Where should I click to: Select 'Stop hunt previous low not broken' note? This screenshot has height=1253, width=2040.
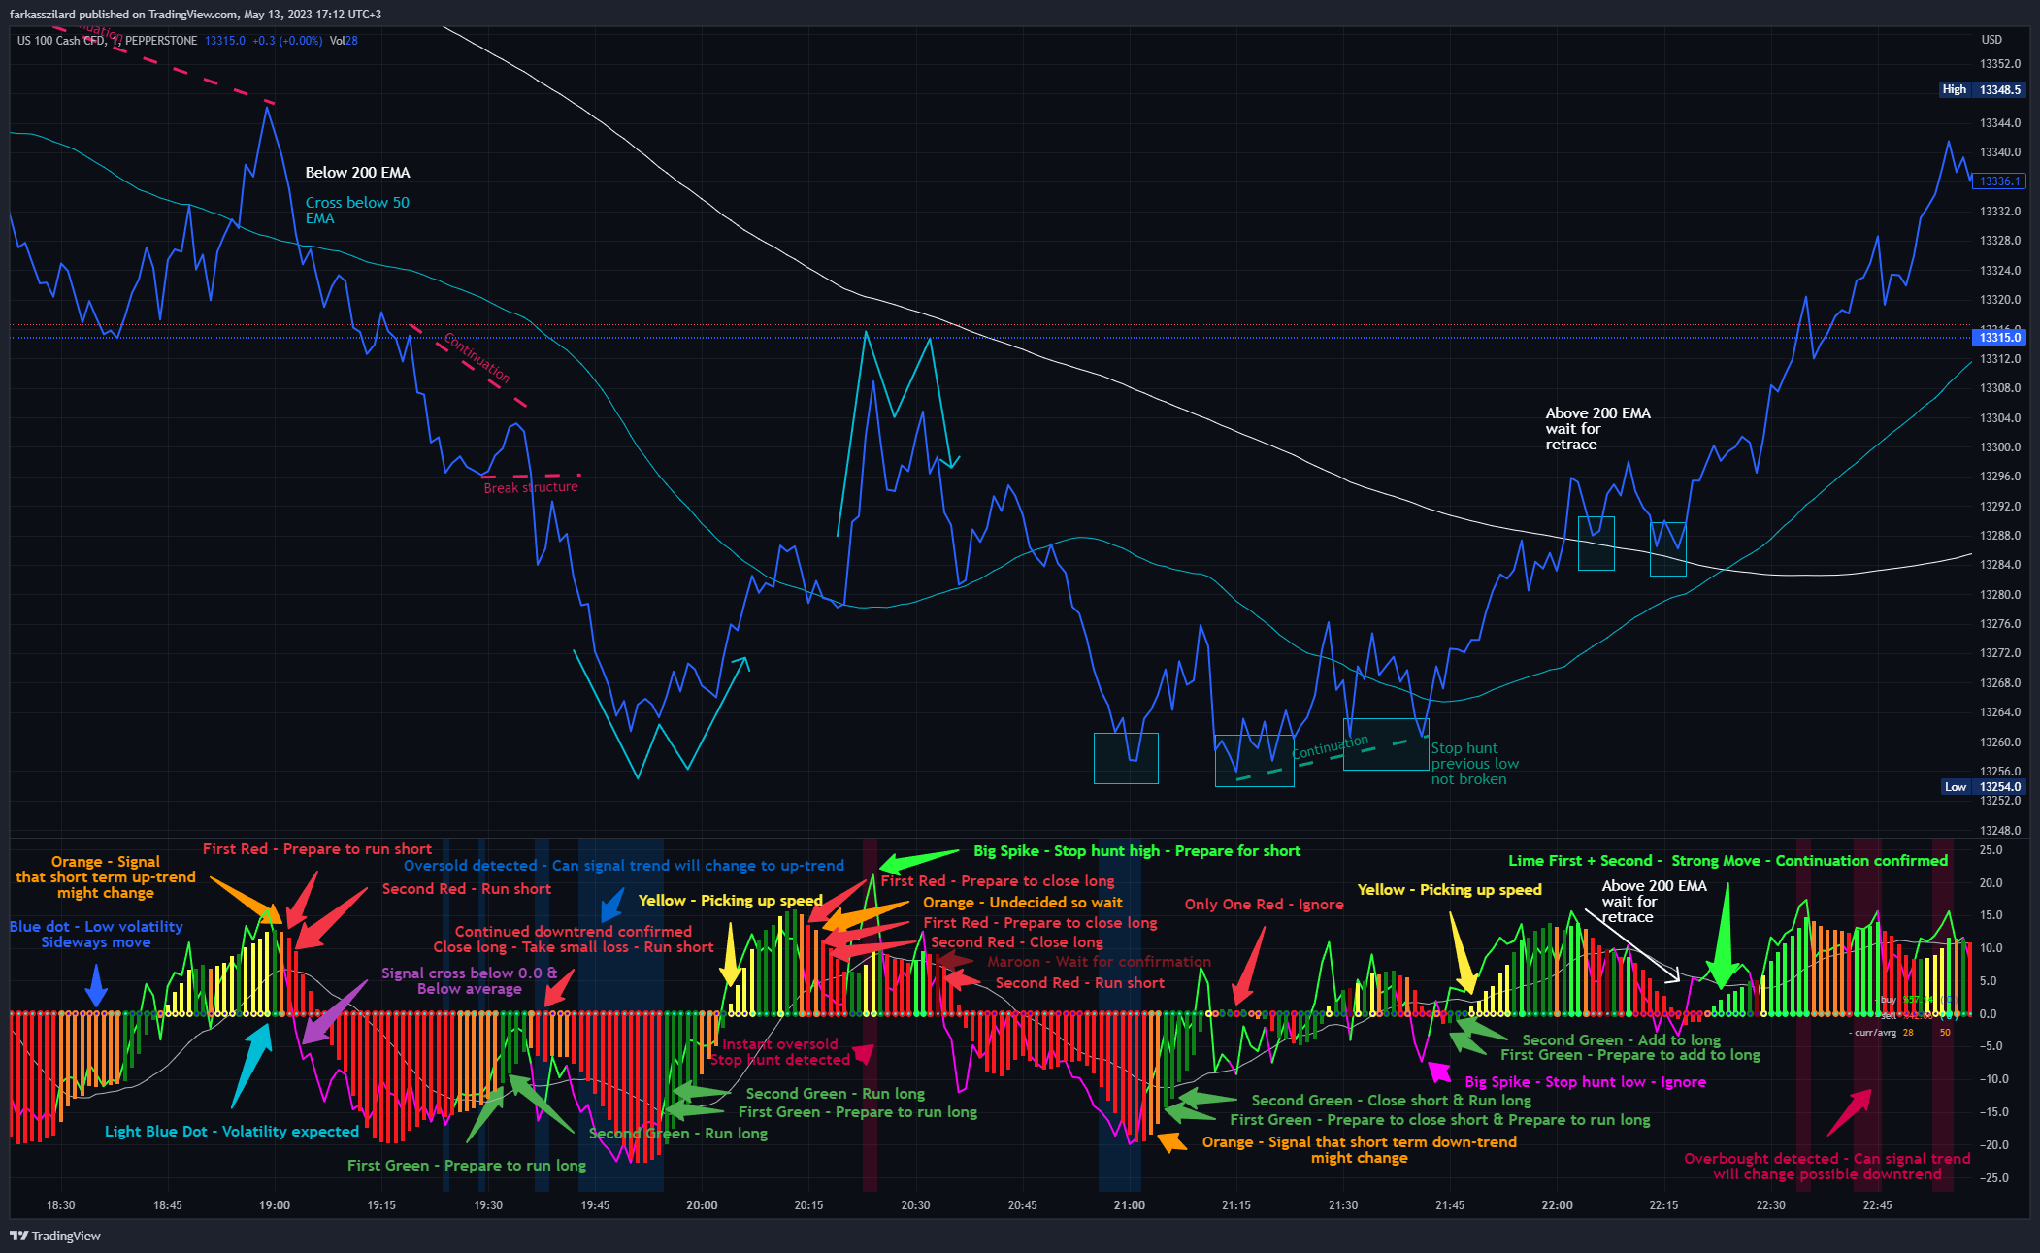(1474, 764)
